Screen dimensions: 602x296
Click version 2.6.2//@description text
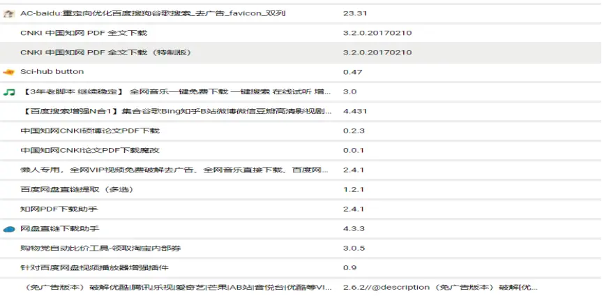click(440, 288)
